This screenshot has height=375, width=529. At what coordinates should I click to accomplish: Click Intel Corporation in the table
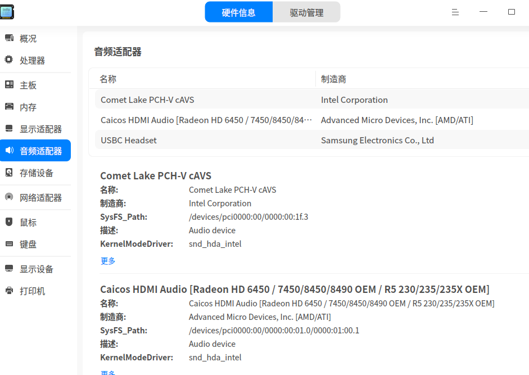(x=354, y=100)
